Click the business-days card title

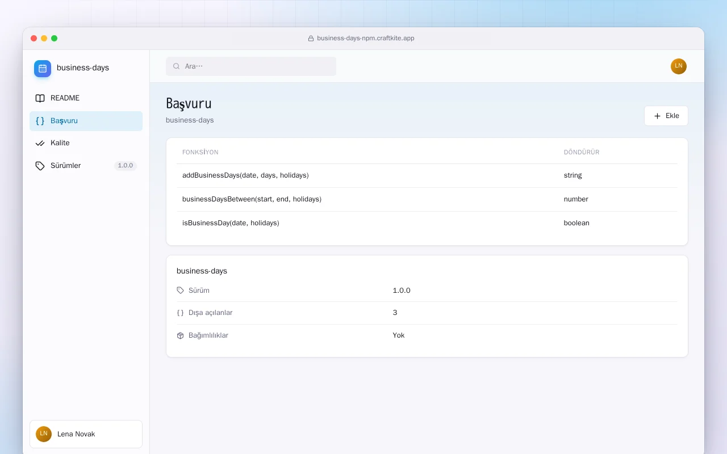click(x=202, y=271)
